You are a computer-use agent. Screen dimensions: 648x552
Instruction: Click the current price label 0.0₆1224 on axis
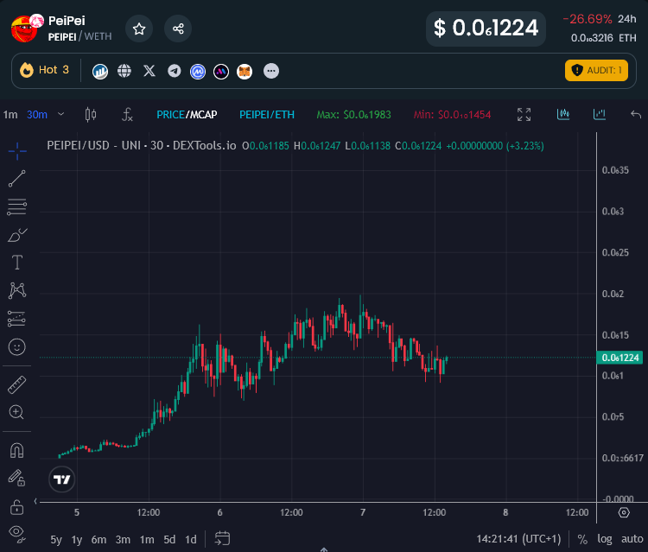pos(619,358)
